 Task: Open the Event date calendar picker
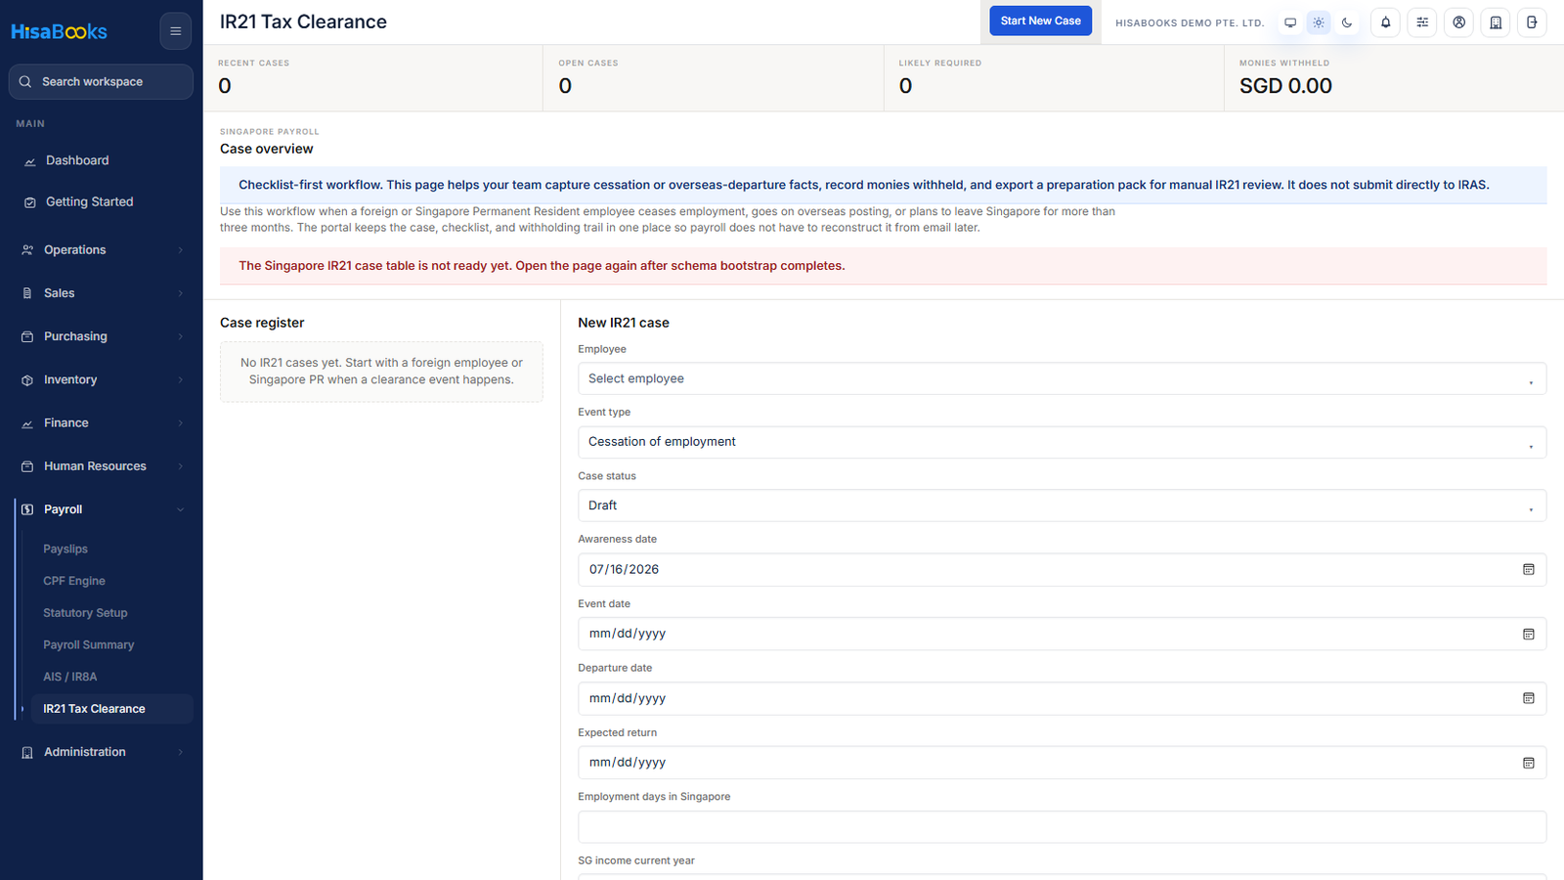point(1529,635)
